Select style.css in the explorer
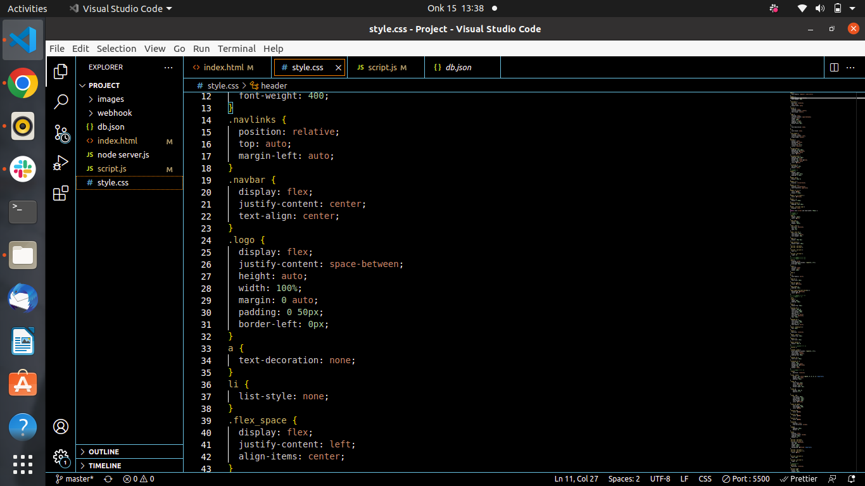This screenshot has height=486, width=865. click(129, 183)
